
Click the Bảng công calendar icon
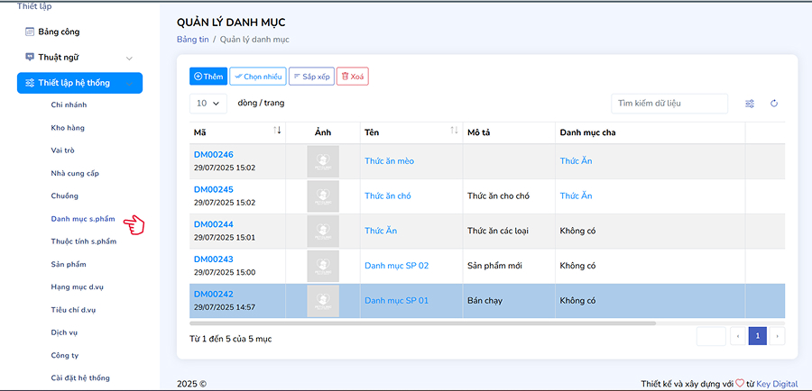pos(30,32)
